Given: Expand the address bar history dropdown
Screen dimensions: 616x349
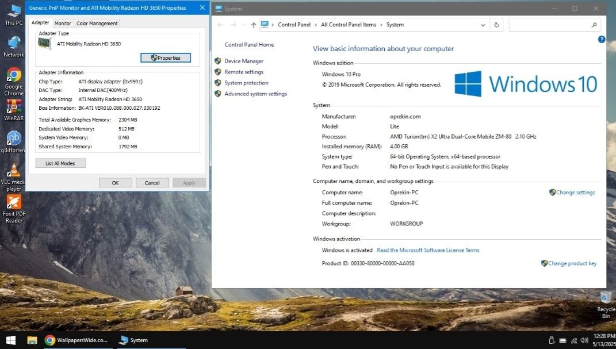Looking at the screenshot, I should tap(483, 25).
